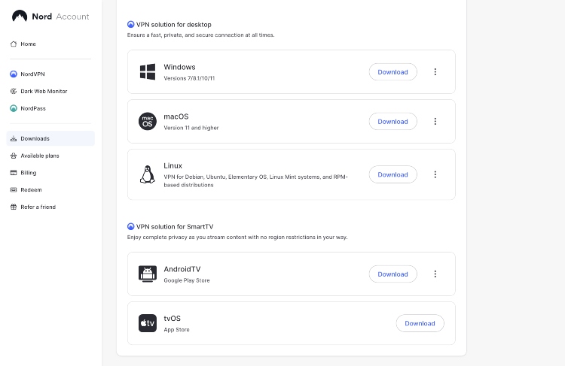Click 'Enjoy complete privacy as you stream' text
The image size is (565, 366).
[x=237, y=237]
